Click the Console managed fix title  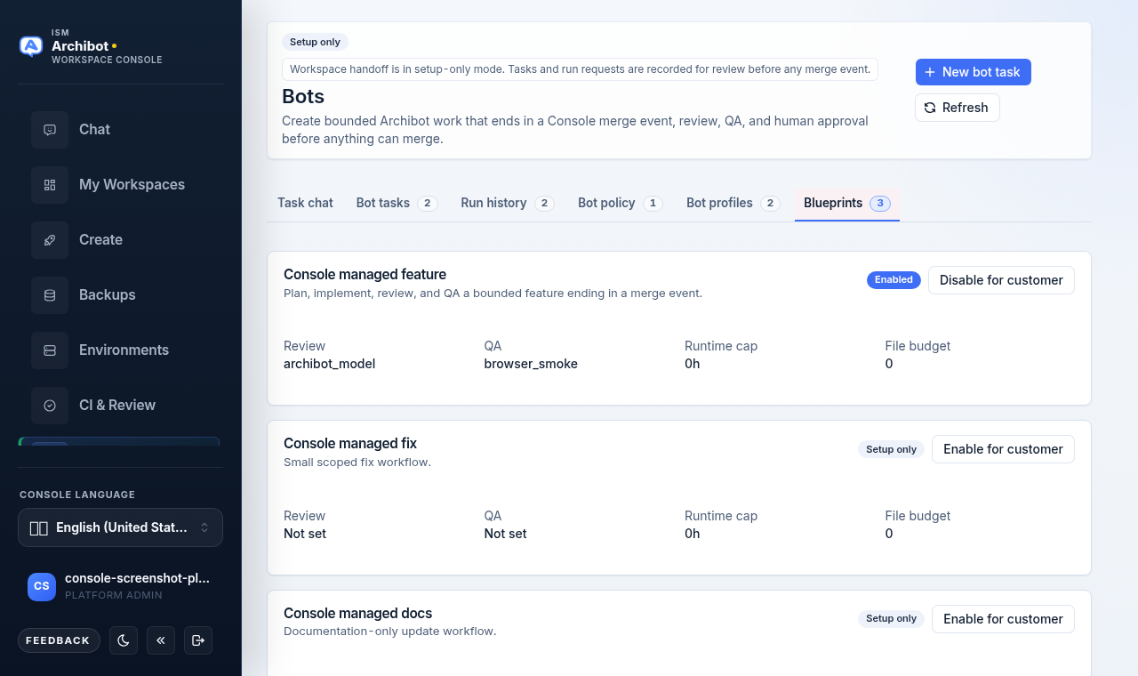click(x=350, y=444)
